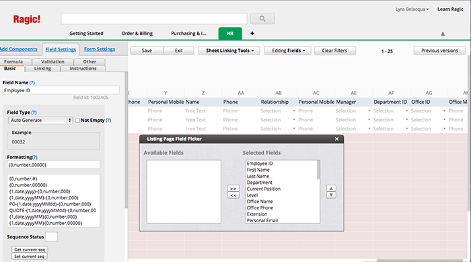Open the Validation tab

[x=53, y=62]
